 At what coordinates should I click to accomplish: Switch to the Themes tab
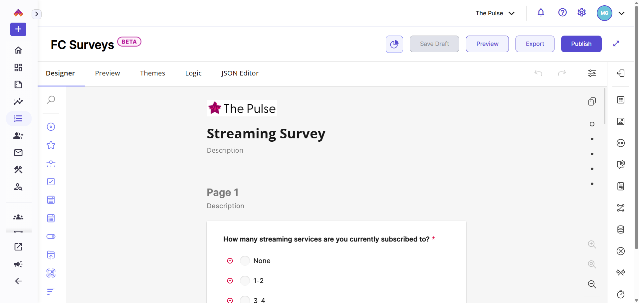pyautogui.click(x=152, y=73)
